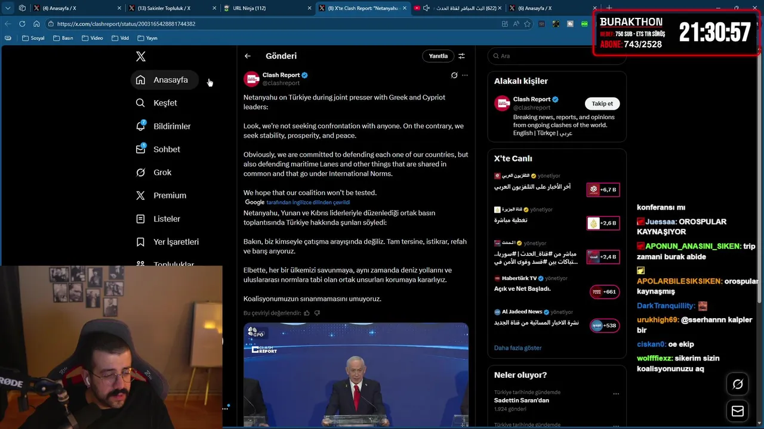
Task: Switch to '(6) Anasayfa / X' tab
Action: click(x=553, y=8)
